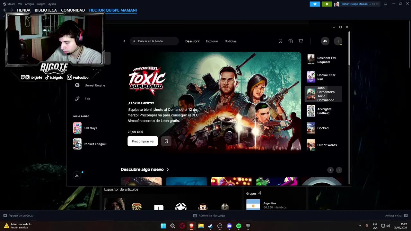Launch Rocket League from quick launch
The height and width of the screenshot is (231, 411).
coord(90,144)
